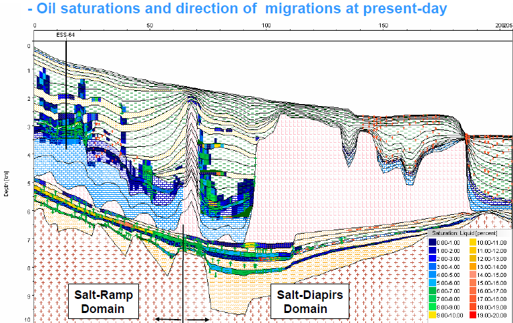Viewport: 513px width, 323px height.
Task: Click the left-pointing arrow below the section
Action: pyautogui.click(x=167, y=320)
